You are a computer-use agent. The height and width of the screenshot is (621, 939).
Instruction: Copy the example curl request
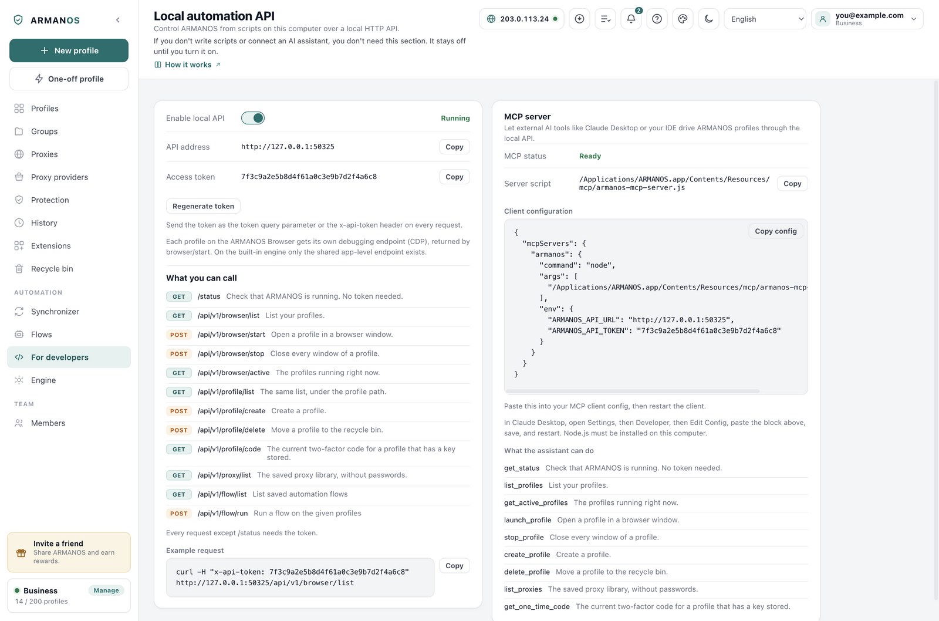coord(454,566)
